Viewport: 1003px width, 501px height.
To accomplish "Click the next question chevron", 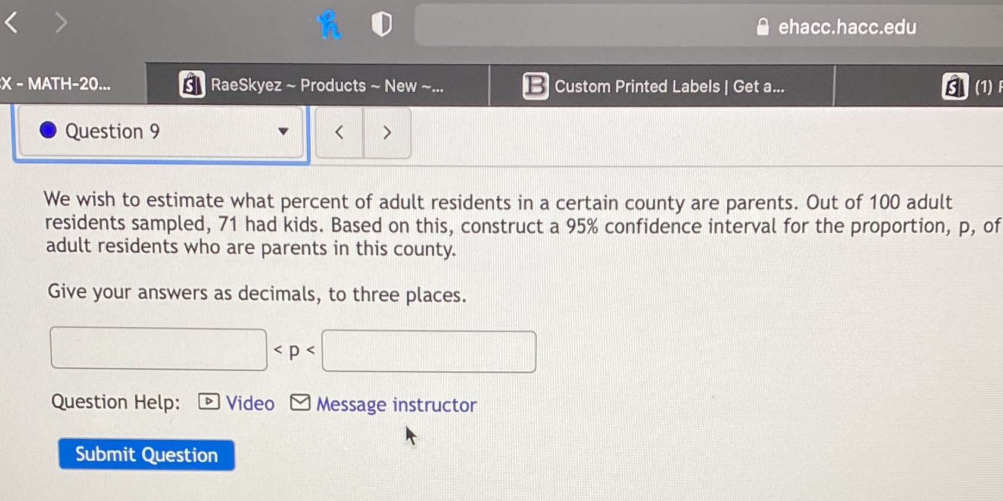I will 387,133.
